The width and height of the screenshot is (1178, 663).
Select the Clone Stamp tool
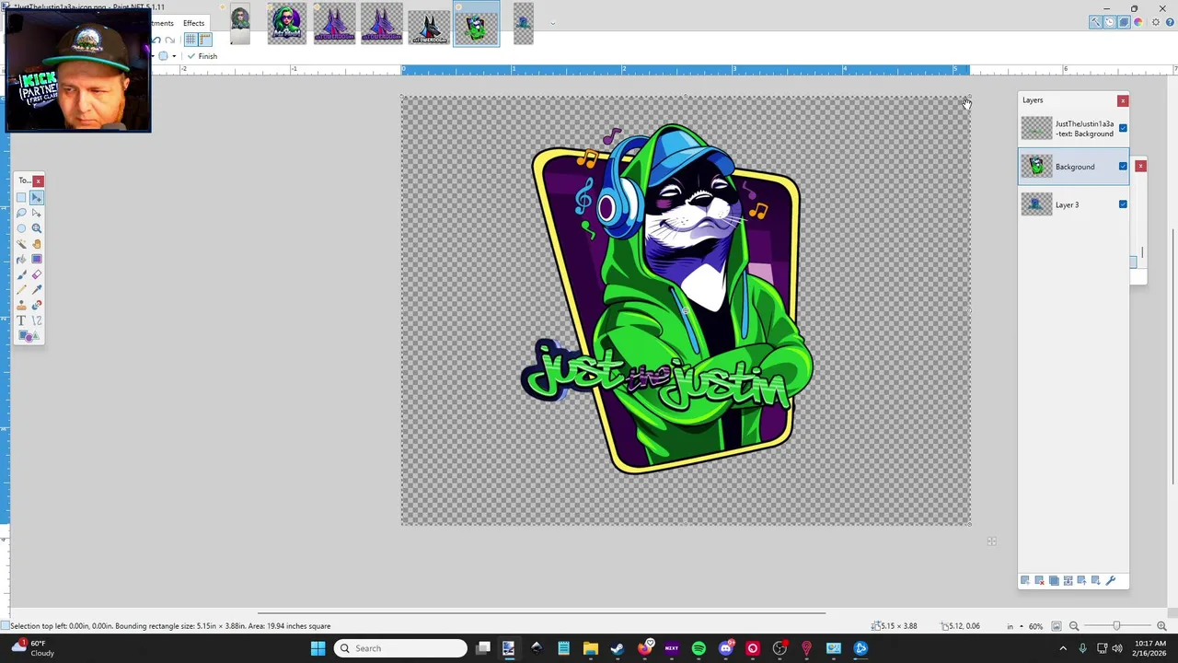tap(21, 305)
